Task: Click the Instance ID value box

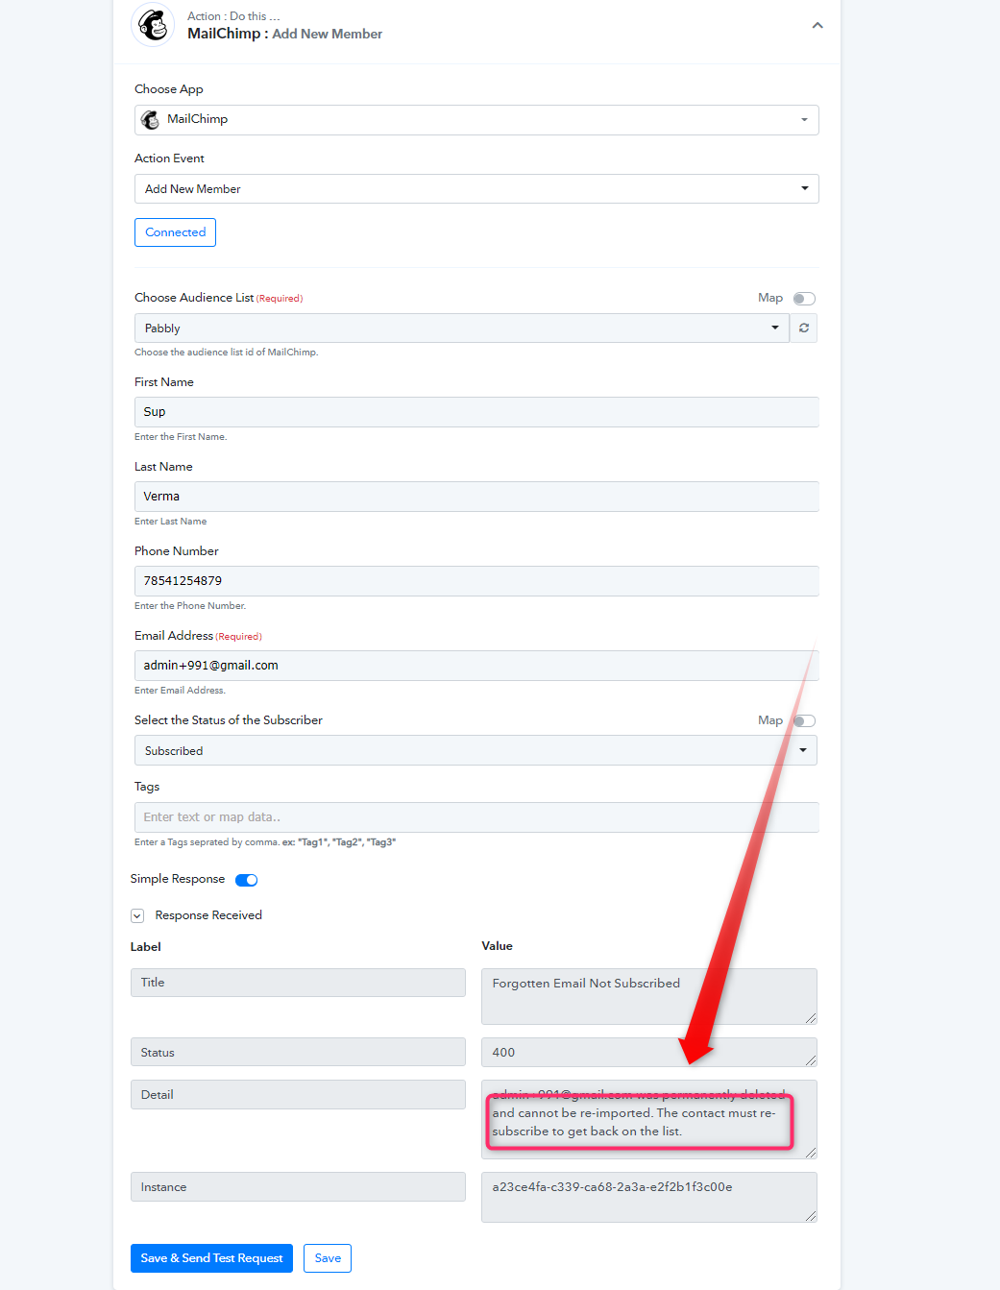Action: [649, 1197]
